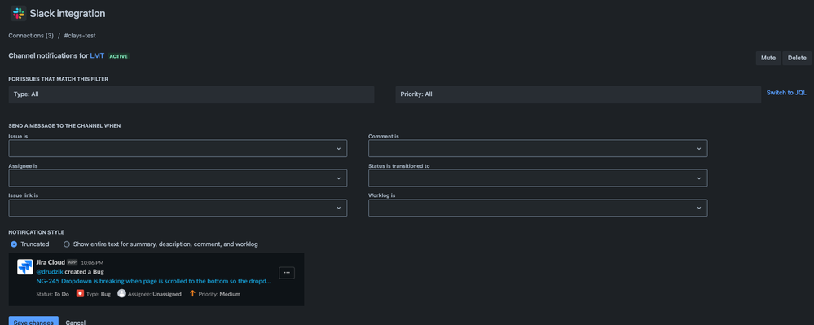
Task: Click the Slack logo icon
Action: pos(19,14)
